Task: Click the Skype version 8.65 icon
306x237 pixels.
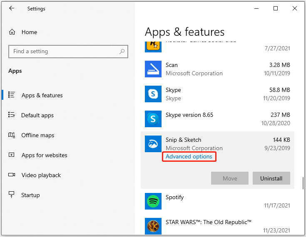Action: pyautogui.click(x=153, y=119)
